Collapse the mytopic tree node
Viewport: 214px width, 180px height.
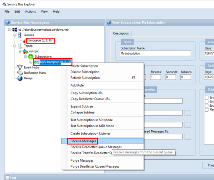tap(20, 51)
